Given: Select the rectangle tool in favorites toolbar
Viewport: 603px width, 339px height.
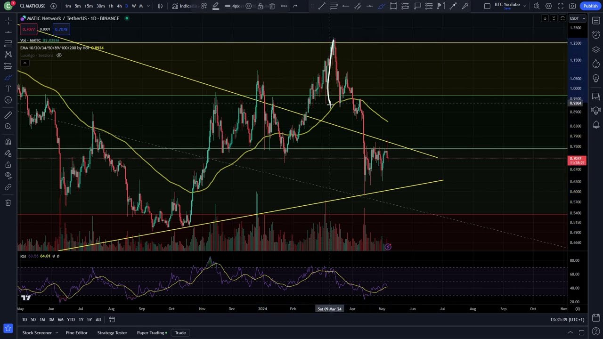Looking at the screenshot, I should (393, 6).
